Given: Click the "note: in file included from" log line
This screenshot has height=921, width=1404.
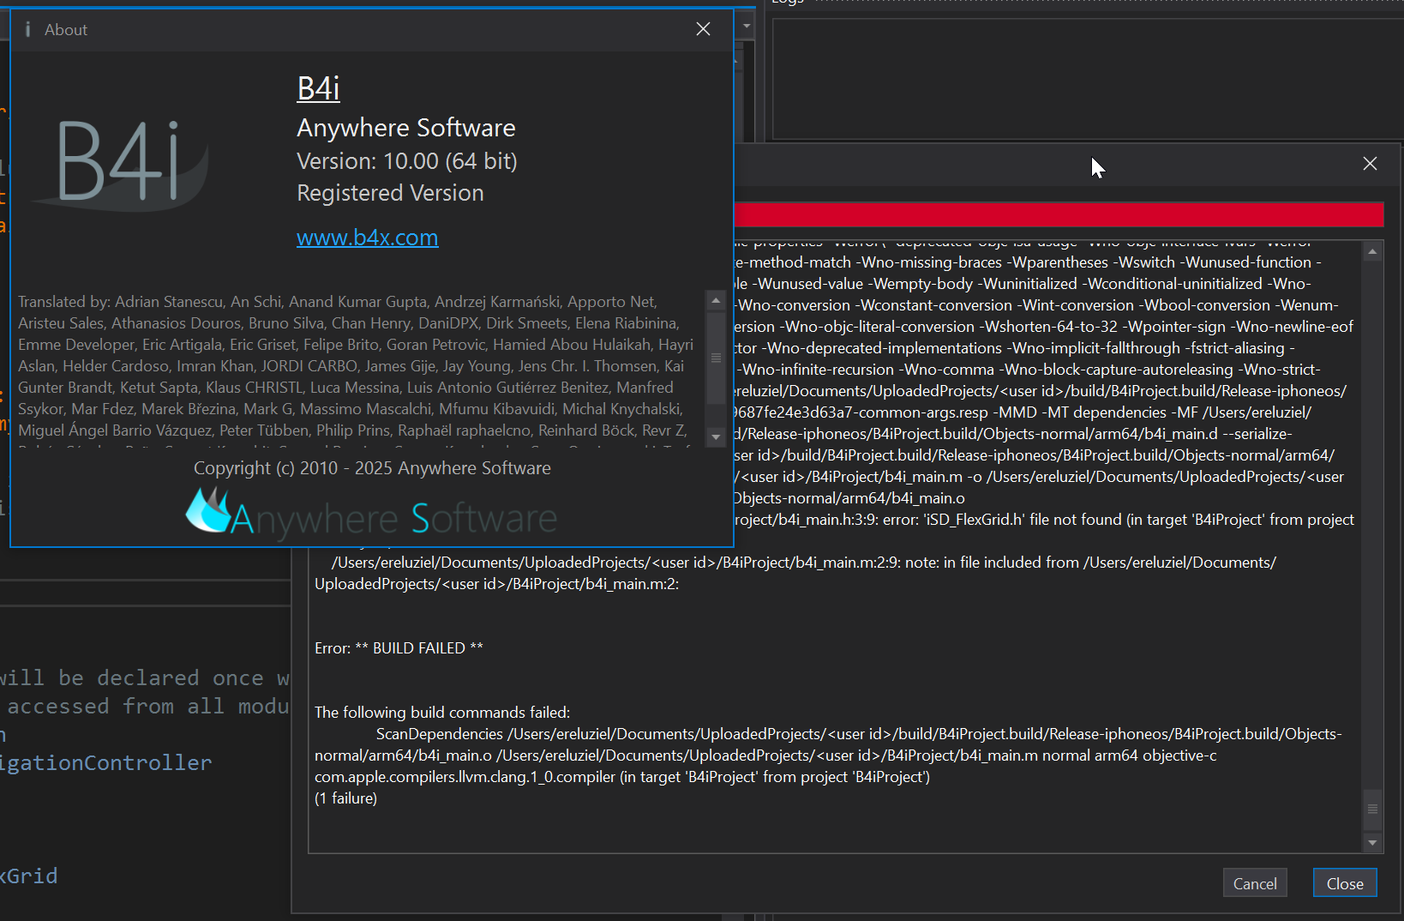Looking at the screenshot, I should [804, 563].
